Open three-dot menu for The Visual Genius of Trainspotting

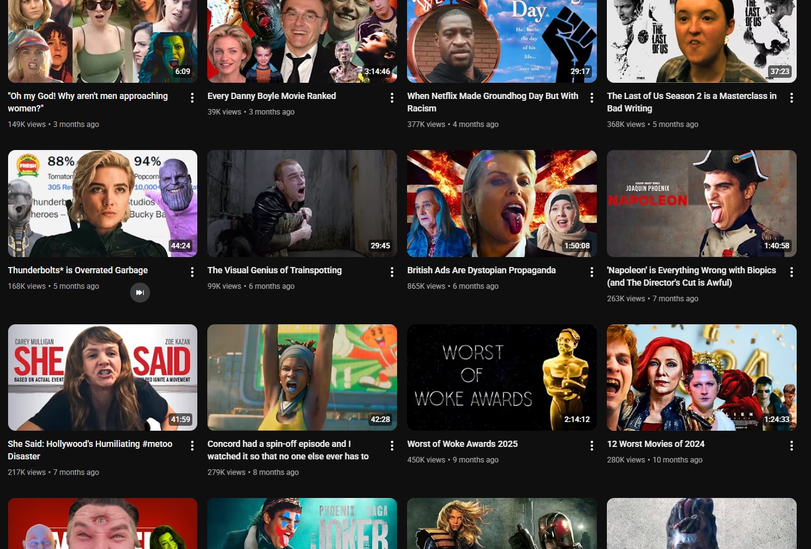pyautogui.click(x=392, y=272)
